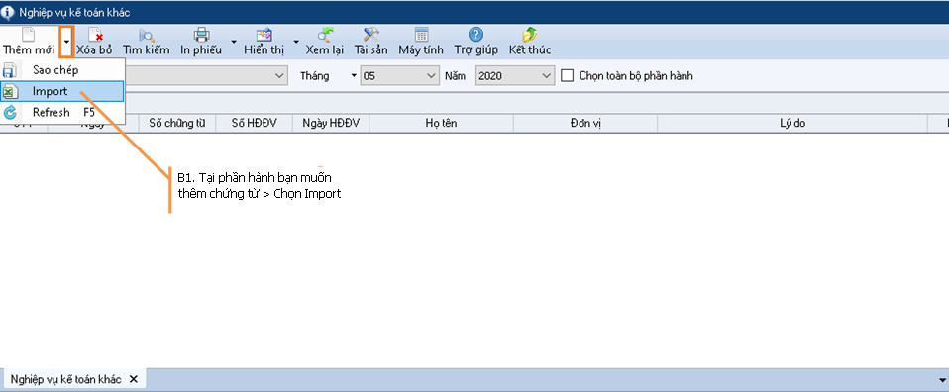Click the Thêm mới toolbar icon

29,35
